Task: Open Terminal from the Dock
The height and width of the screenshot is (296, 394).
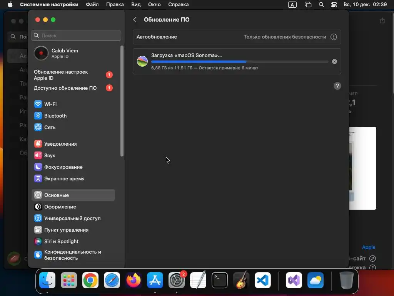Action: [220, 280]
